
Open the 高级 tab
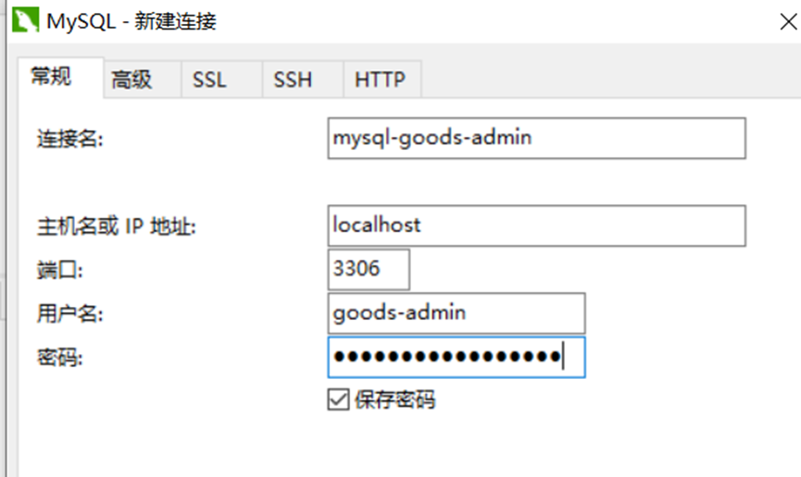(143, 79)
